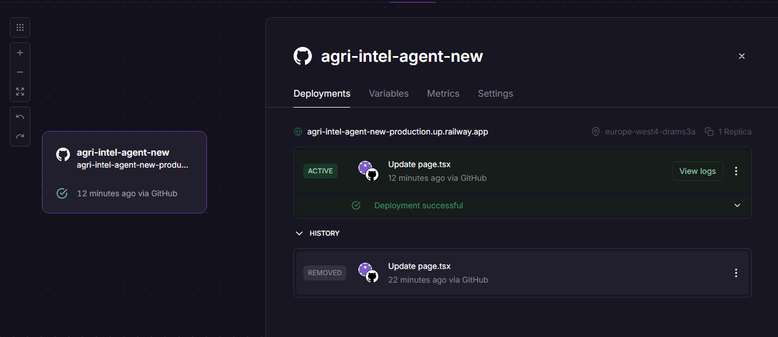Undo the last canvas change

tap(20, 117)
